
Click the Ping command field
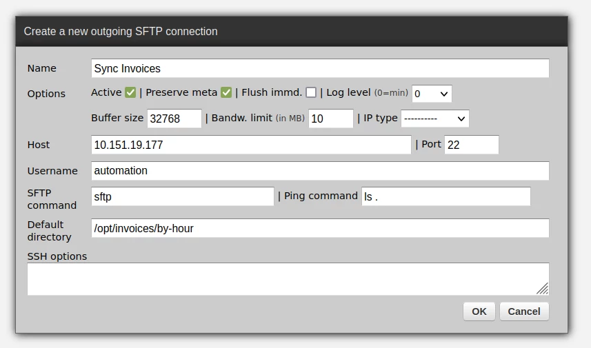click(445, 196)
